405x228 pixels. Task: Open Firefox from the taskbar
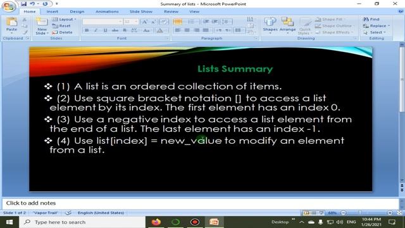[156, 222]
